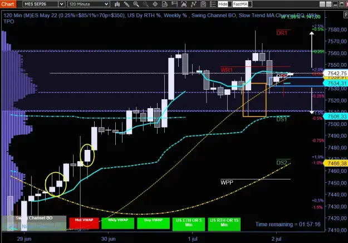Screen dimensions: 348x243
Task: Activate the crosshair cursor icon
Action: click(155, 4)
